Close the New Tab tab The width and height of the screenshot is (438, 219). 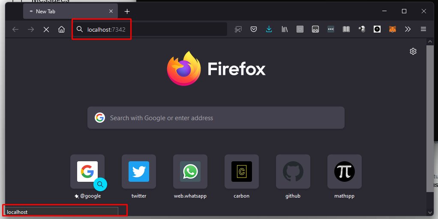pos(111,11)
